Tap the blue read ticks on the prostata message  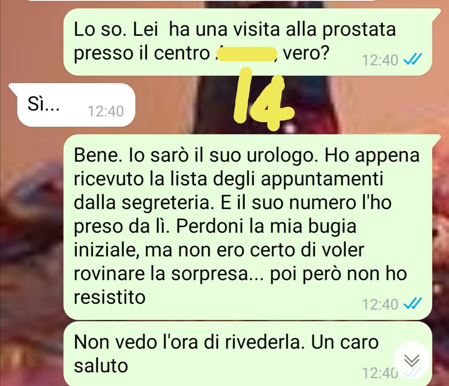click(x=413, y=60)
